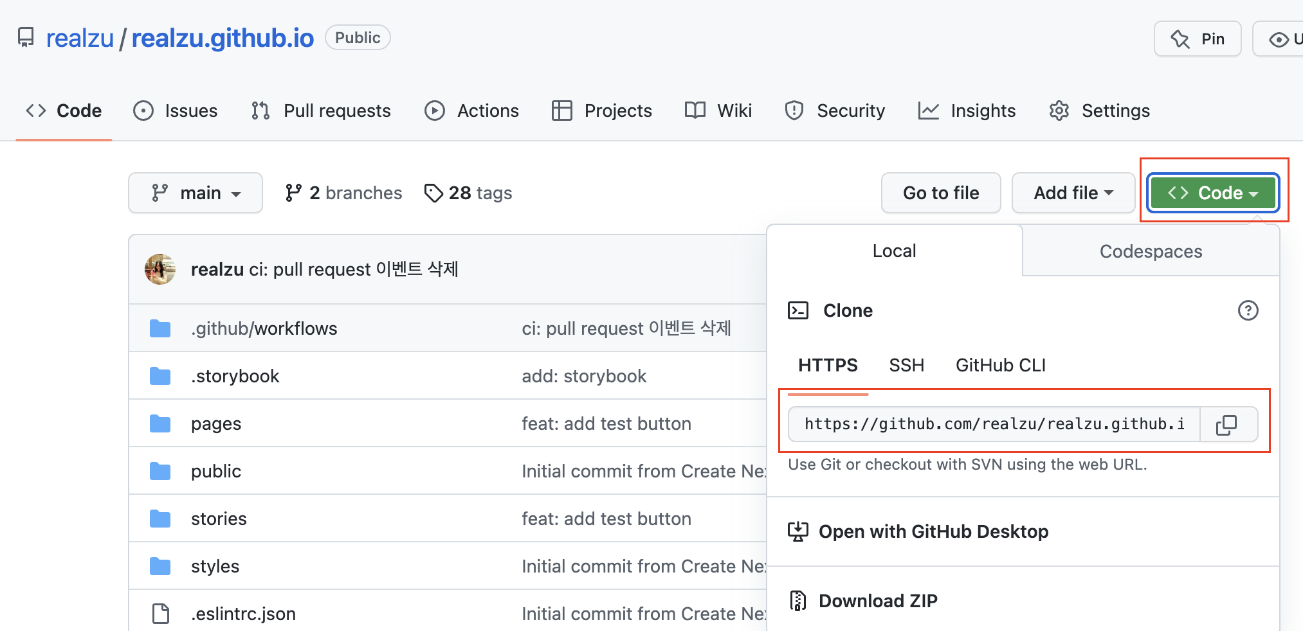Open commit message in .github/workflows row

pos(626,328)
